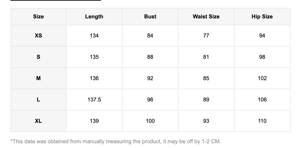Select the hip value 94 for XS
Viewport: 305px width, 148px height.
262,35
